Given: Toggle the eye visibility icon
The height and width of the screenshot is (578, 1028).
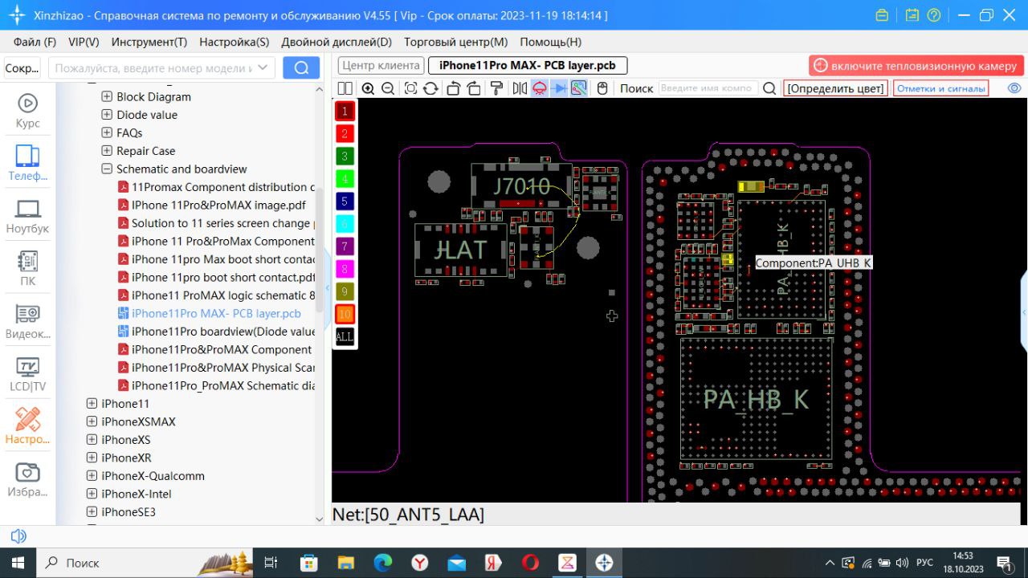Looking at the screenshot, I should coord(1014,88).
